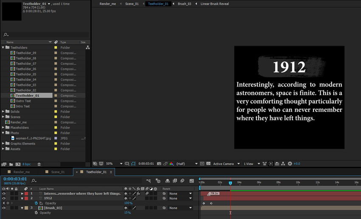Delete the selected project item with the trash icon
361x219 pixels.
(39, 164)
